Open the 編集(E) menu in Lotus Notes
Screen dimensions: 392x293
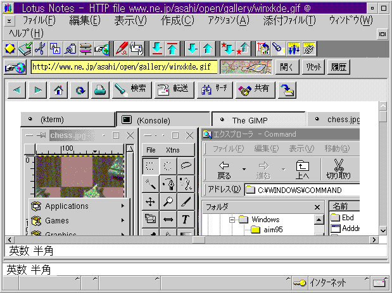(x=85, y=20)
